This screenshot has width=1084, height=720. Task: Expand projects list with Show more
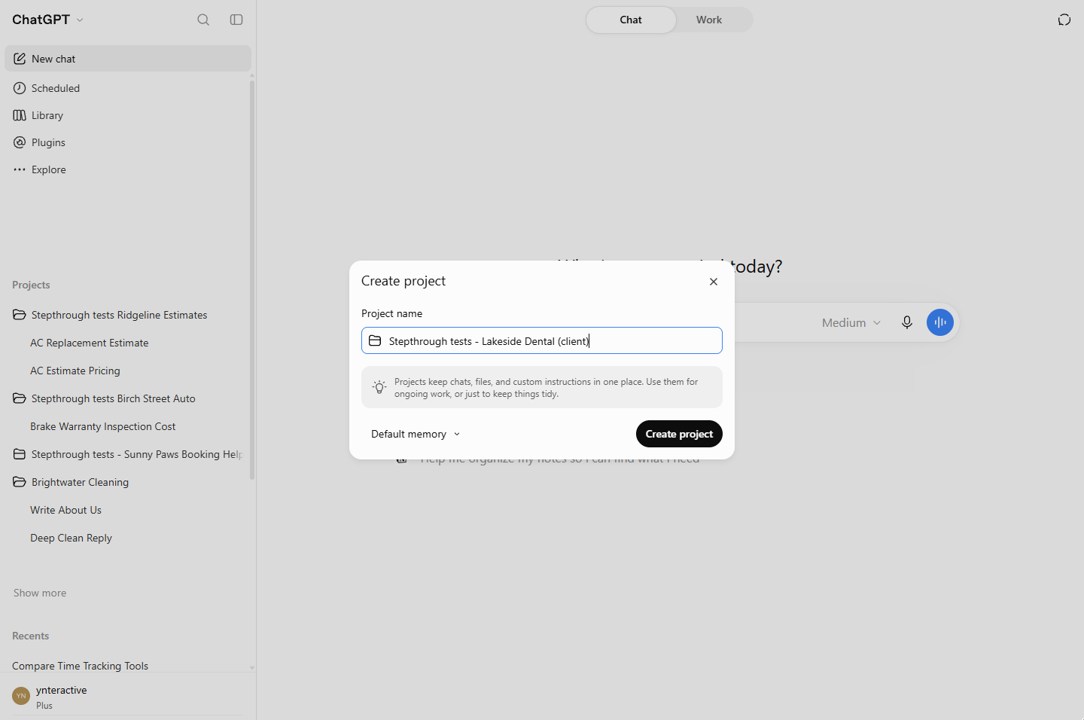[x=40, y=593]
